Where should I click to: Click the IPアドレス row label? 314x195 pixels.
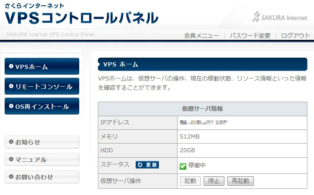click(x=115, y=122)
